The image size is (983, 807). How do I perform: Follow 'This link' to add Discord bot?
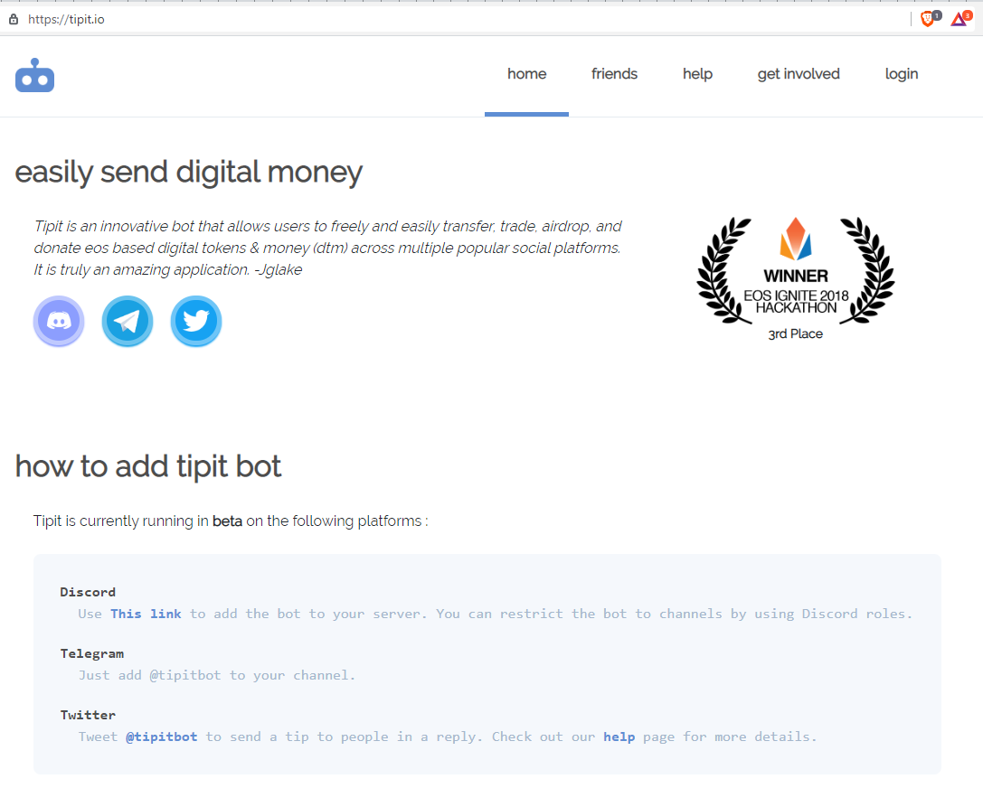pos(147,614)
